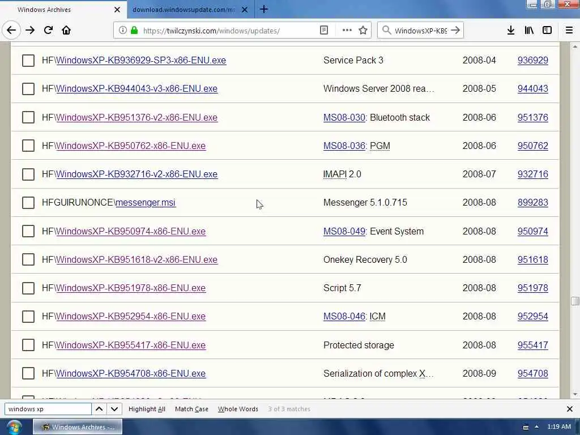Open Windows Archives taskbar button
Image resolution: width=580 pixels, height=435 pixels.
pyautogui.click(x=78, y=427)
